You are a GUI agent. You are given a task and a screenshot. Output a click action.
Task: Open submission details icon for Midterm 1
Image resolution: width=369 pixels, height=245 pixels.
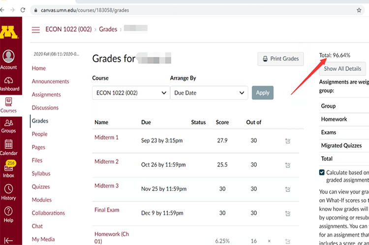point(288,141)
